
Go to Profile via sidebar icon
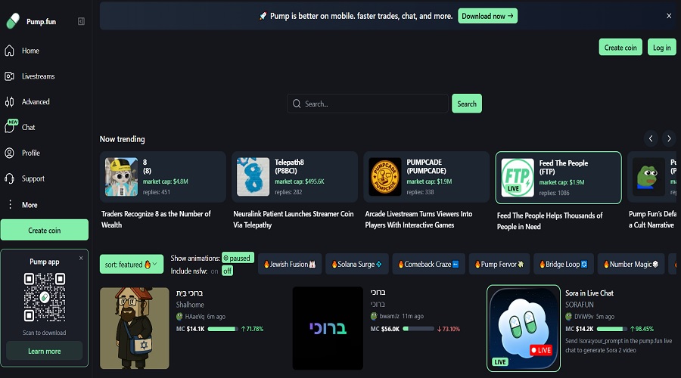pyautogui.click(x=10, y=153)
